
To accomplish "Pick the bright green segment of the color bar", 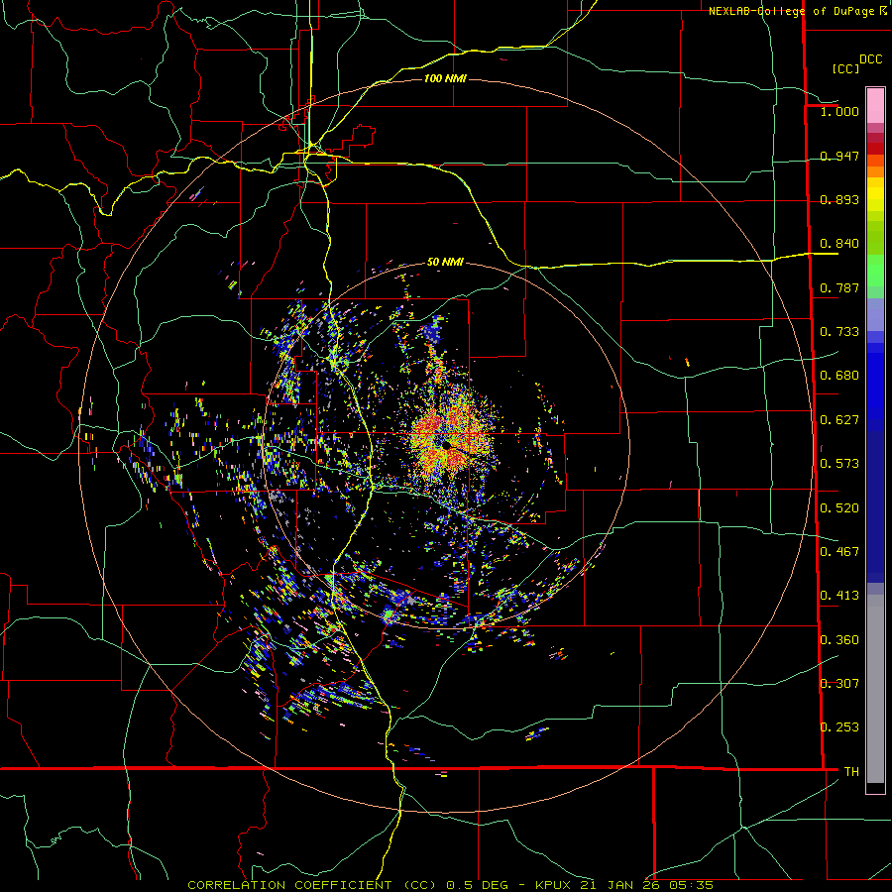I will click(x=875, y=271).
